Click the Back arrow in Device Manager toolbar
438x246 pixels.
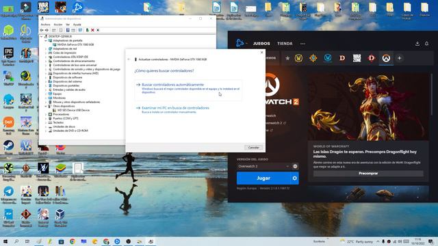(42, 30)
